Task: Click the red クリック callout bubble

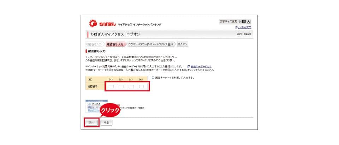Action: 111,110
